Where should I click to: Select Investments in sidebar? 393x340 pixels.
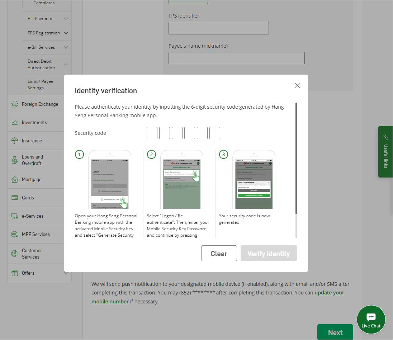(x=34, y=122)
